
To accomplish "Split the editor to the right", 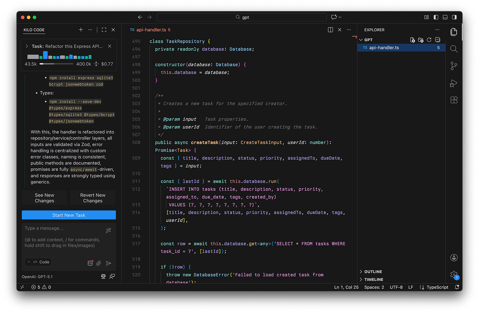I will point(330,30).
